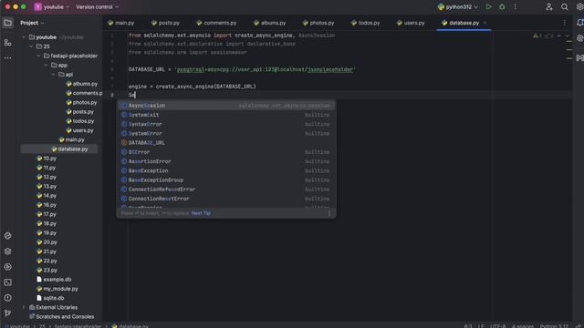Viewport: 584px width, 328px height.
Task: Open the Git tool window icon
Action: pos(7,313)
